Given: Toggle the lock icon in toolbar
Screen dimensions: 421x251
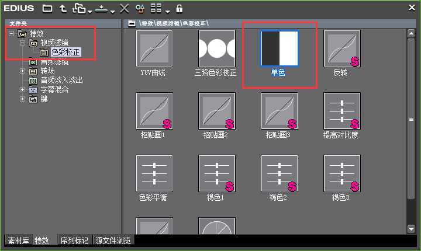Looking at the screenshot, I should (x=179, y=9).
